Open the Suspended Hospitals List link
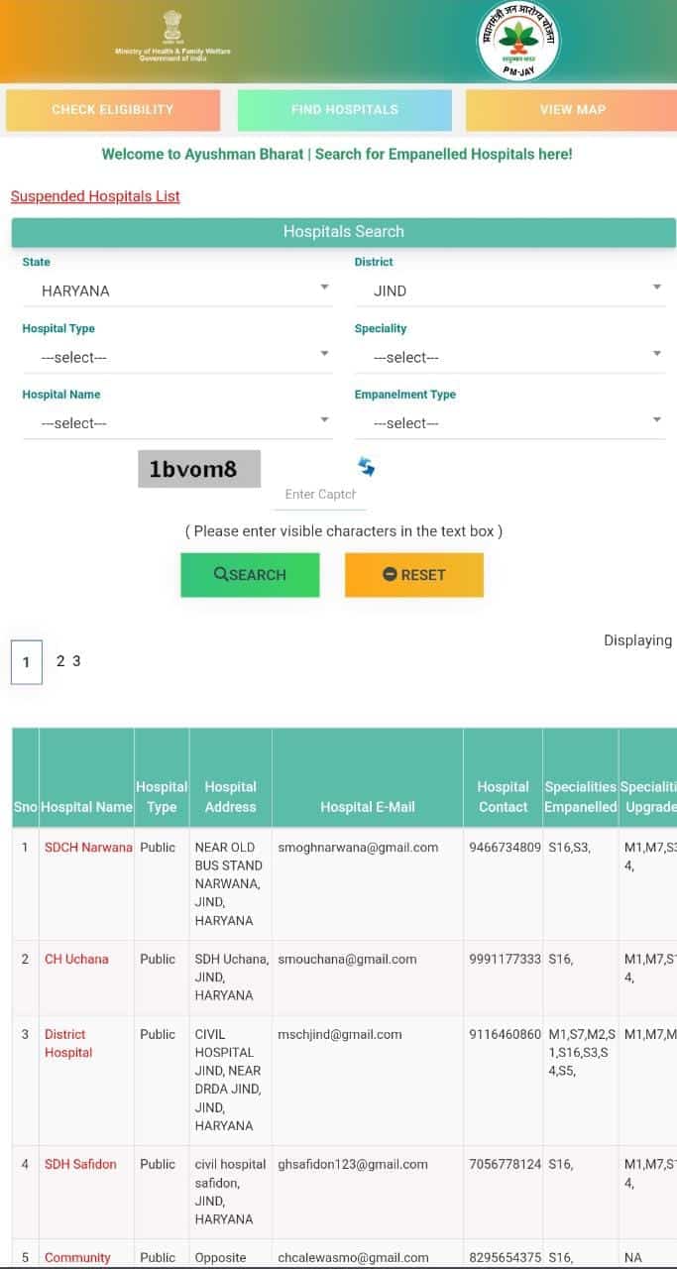 pos(95,196)
